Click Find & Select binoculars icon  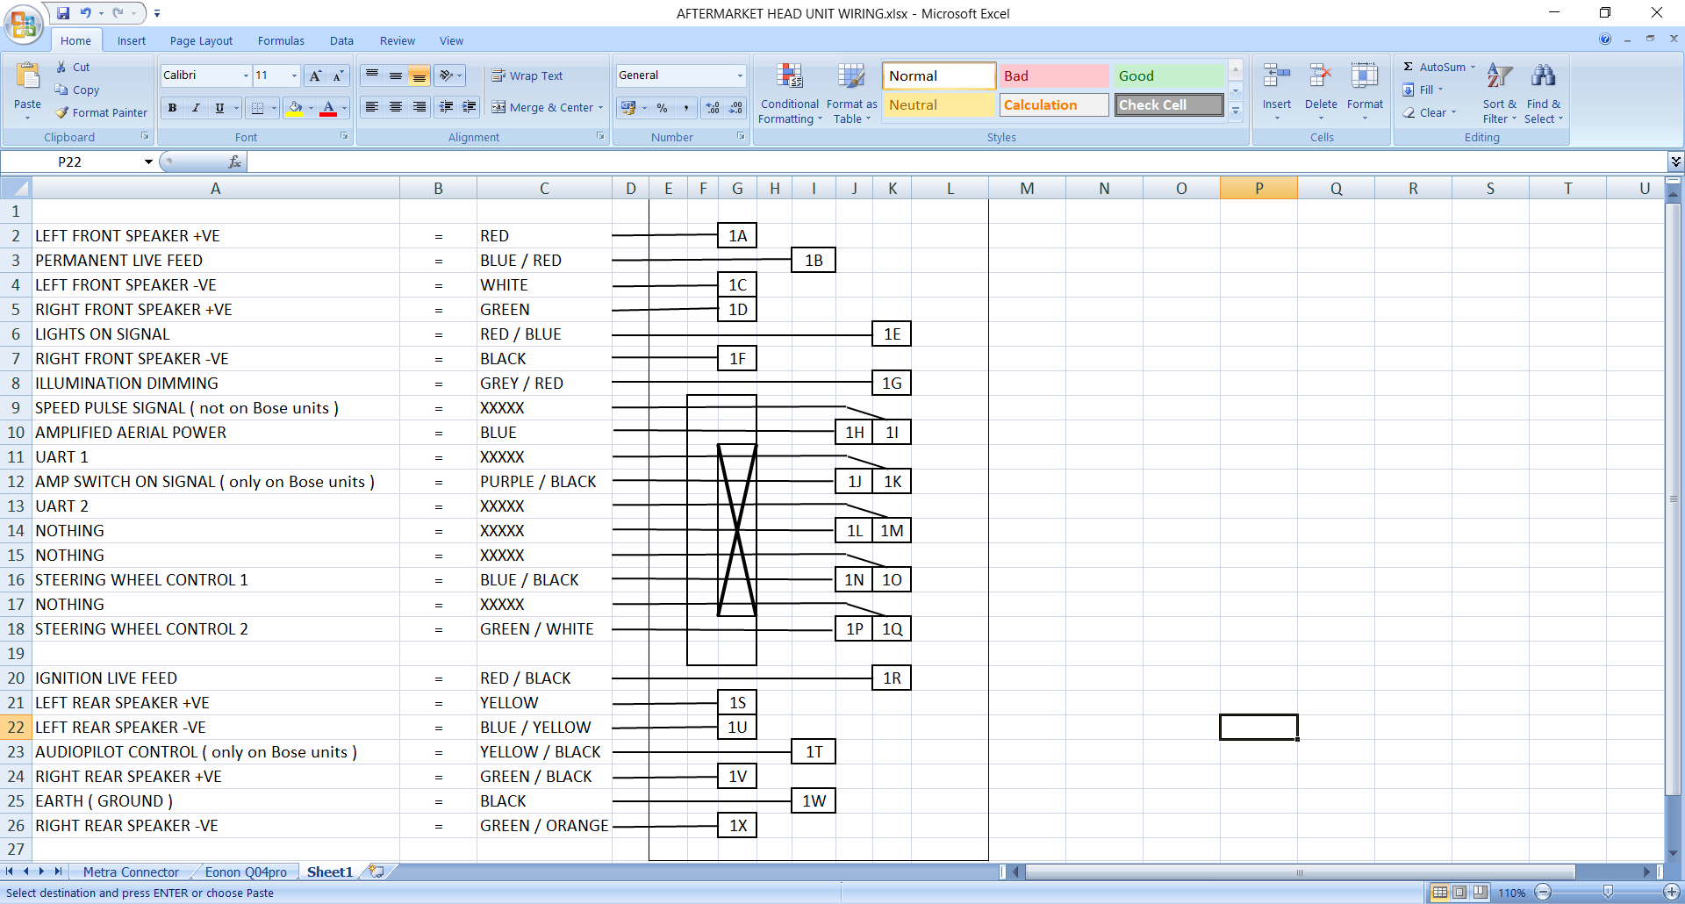(x=1542, y=77)
